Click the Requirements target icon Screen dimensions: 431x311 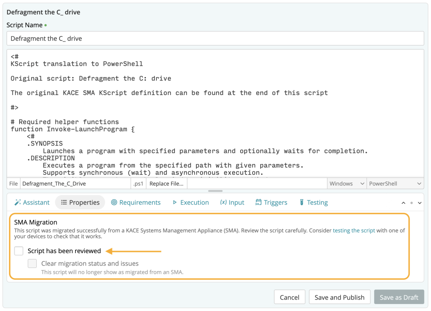114,203
